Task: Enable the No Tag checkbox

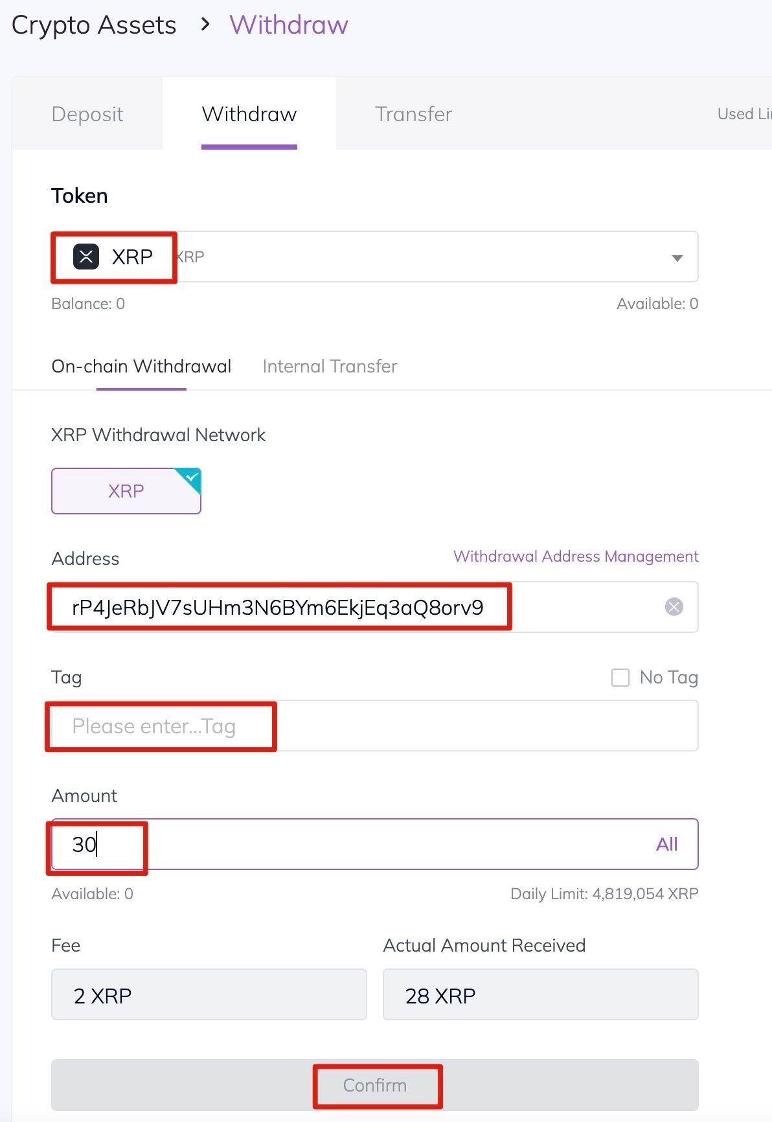Action: 620,678
